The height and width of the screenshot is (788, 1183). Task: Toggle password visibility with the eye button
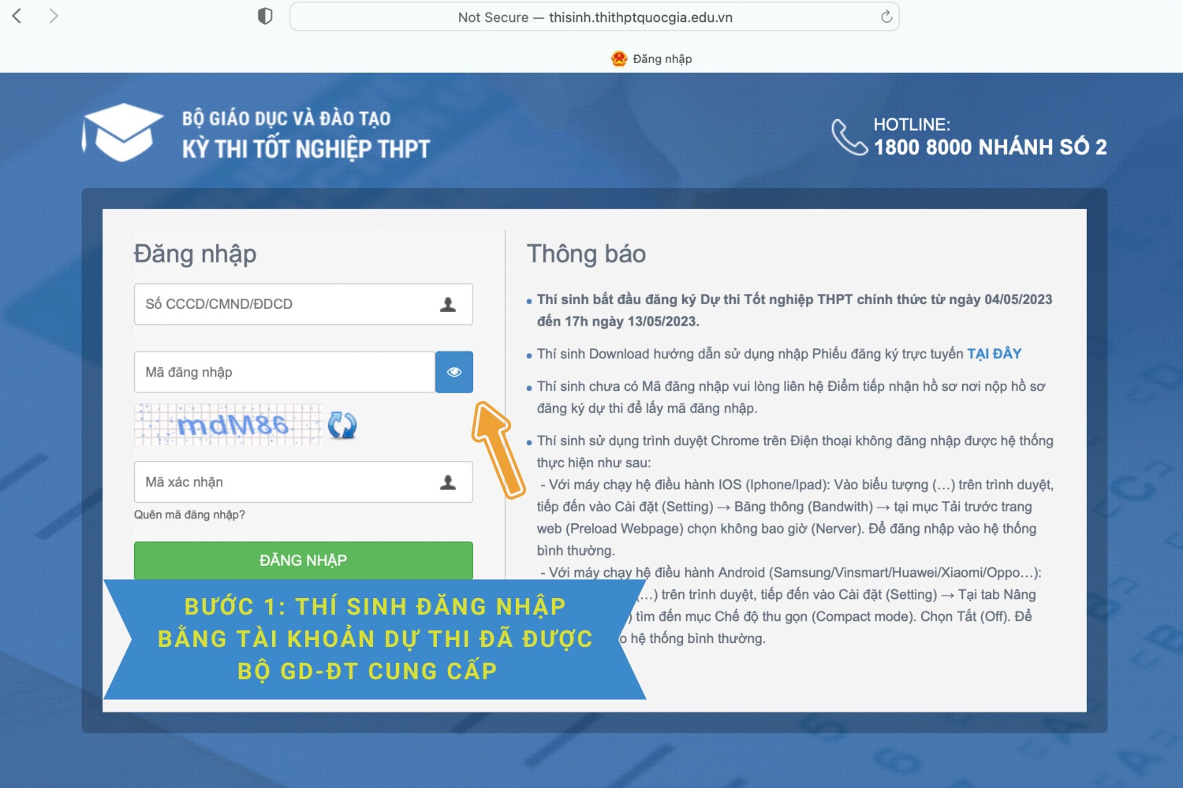pos(454,372)
